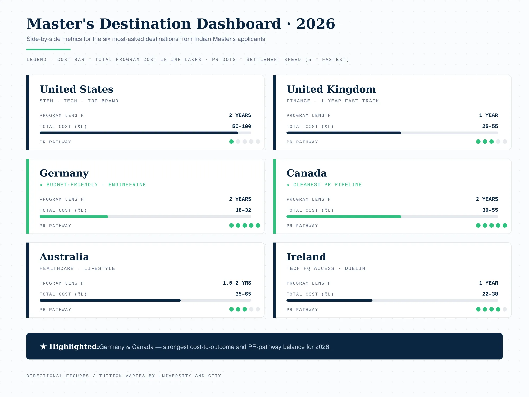Click the legend line about cost bar

188,60
